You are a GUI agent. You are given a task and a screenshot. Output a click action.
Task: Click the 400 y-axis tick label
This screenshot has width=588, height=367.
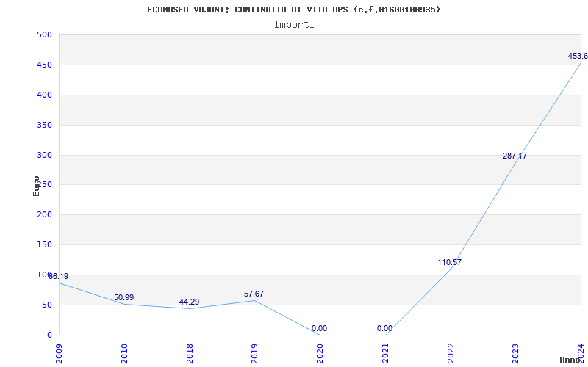[x=44, y=95]
